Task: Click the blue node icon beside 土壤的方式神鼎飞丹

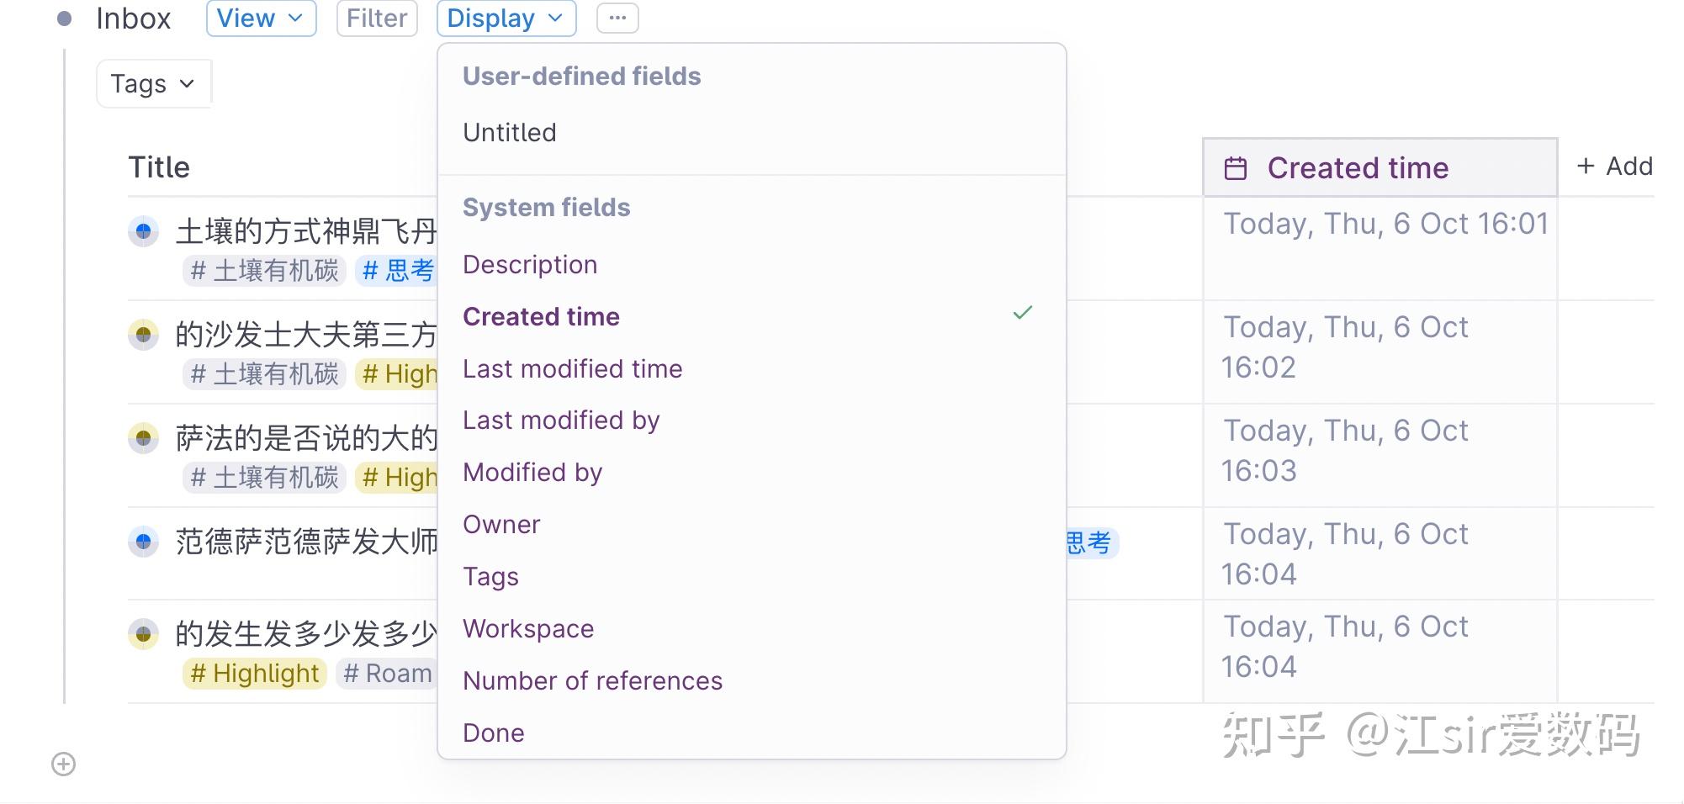Action: (x=143, y=231)
